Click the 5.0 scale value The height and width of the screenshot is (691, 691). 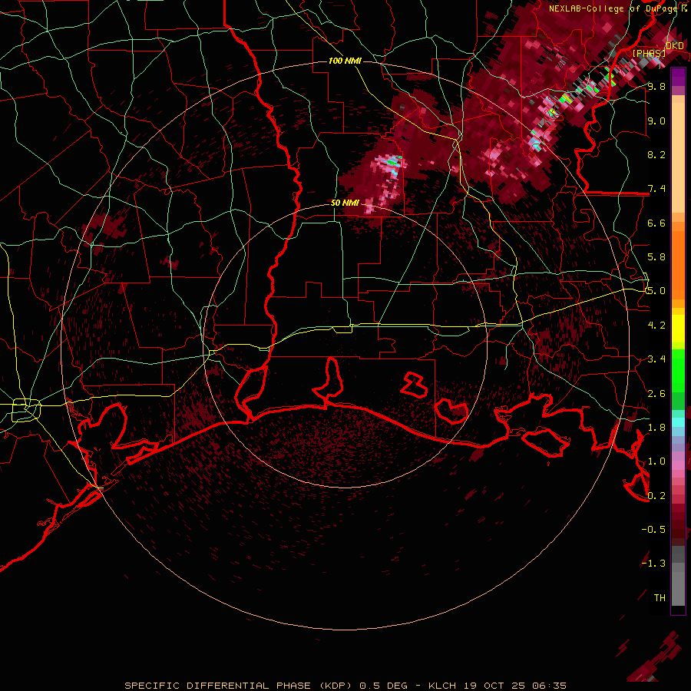point(656,291)
